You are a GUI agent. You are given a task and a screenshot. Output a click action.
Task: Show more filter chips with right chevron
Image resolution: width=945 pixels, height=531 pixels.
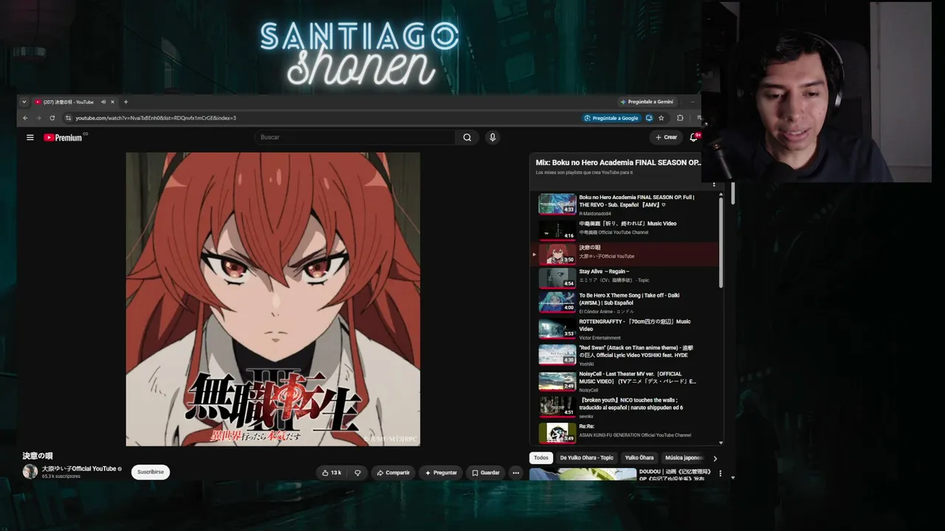point(715,458)
